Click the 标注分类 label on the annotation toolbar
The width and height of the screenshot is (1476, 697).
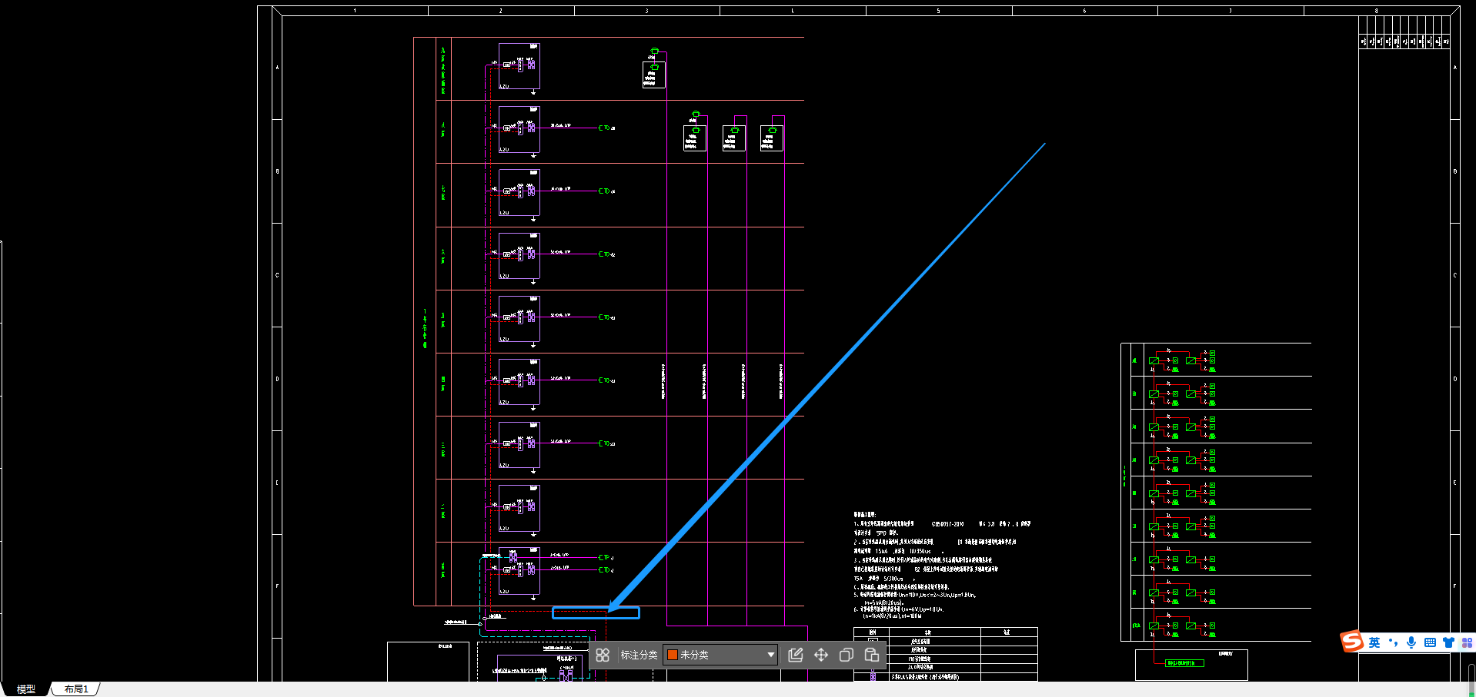[x=639, y=655]
